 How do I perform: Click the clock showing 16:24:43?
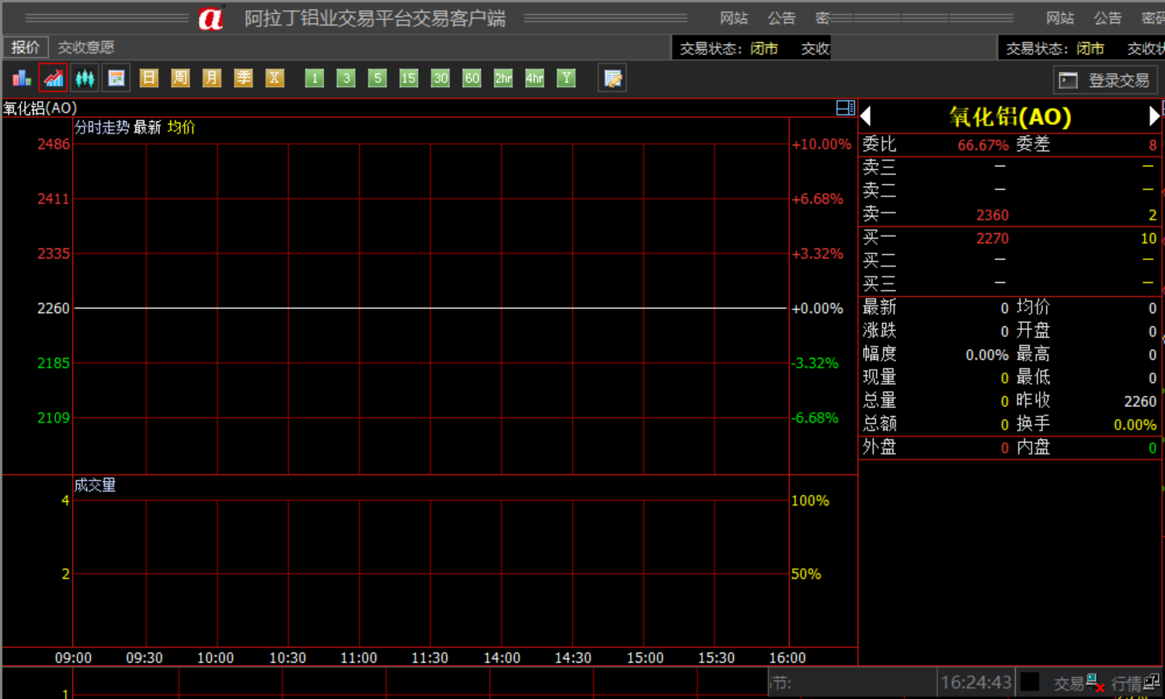tap(976, 683)
